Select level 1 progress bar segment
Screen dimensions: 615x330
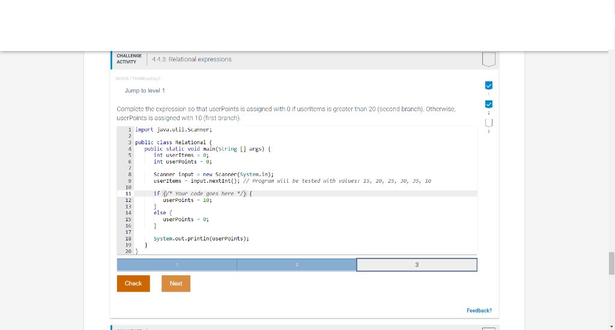177,265
